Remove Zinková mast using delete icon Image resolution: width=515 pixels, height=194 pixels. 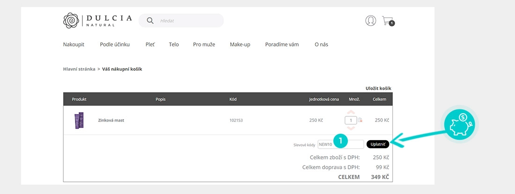(360, 120)
